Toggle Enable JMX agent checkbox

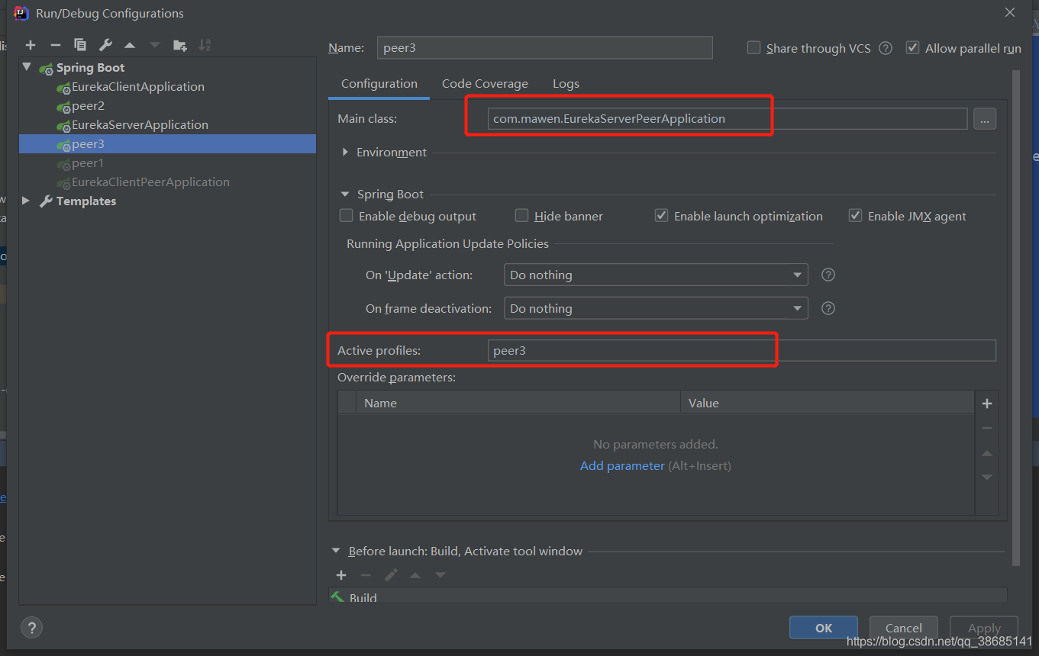coord(856,216)
